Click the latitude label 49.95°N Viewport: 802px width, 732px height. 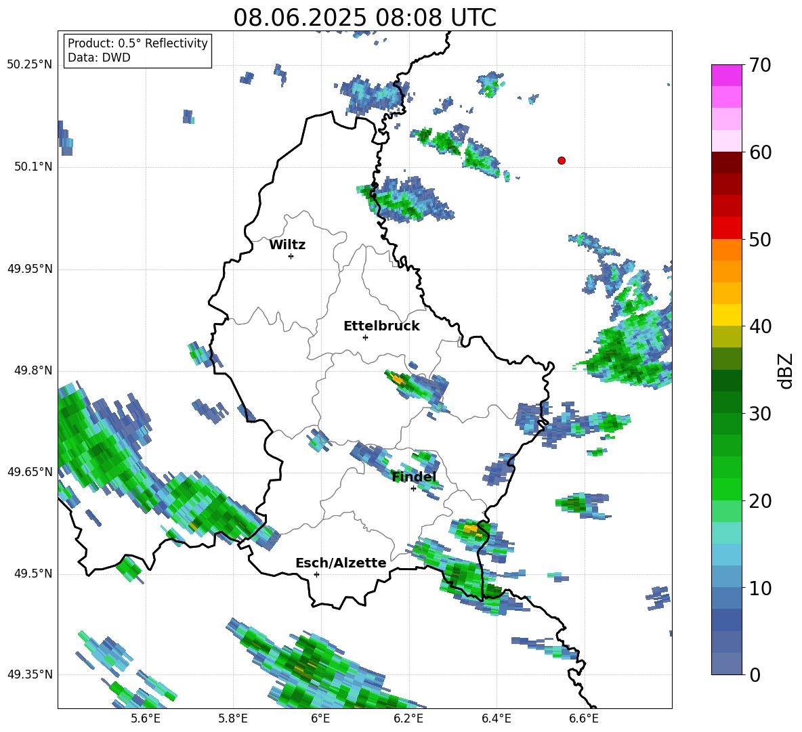pyautogui.click(x=30, y=268)
